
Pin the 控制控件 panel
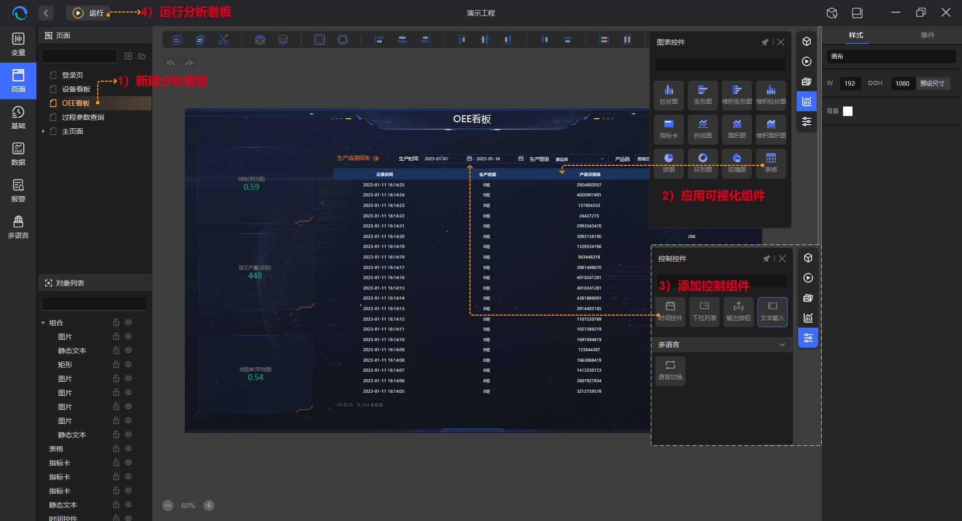coord(766,258)
